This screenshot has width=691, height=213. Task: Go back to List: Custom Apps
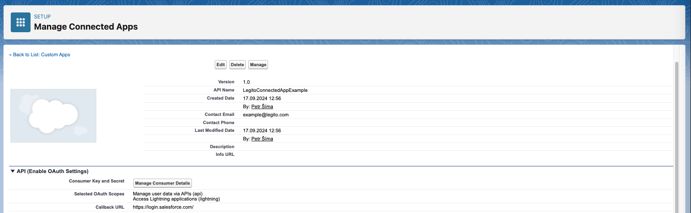tap(40, 55)
